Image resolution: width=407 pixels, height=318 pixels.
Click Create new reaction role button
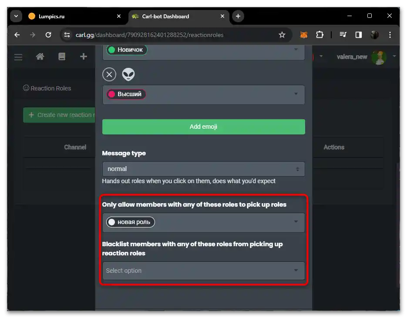59,115
